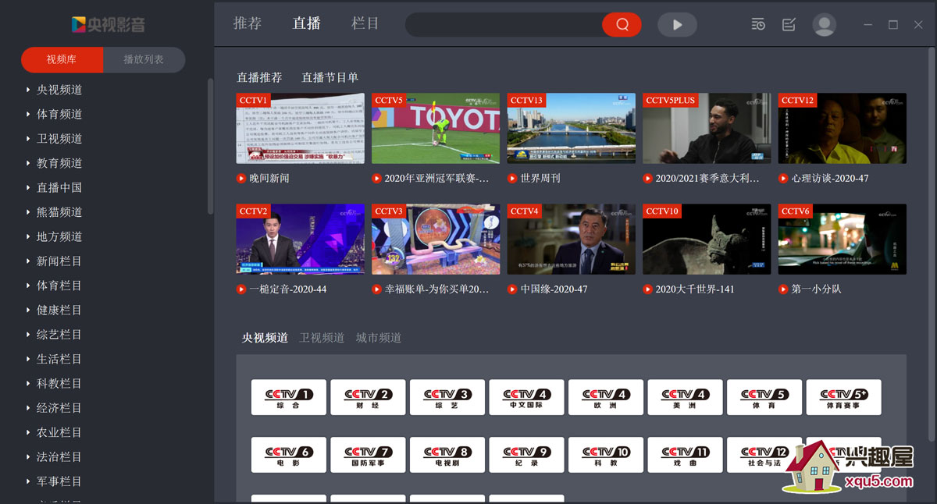Screen dimensions: 937x504
Task: Open the 幸福账单-为你买单 program title link
Action: pos(436,289)
